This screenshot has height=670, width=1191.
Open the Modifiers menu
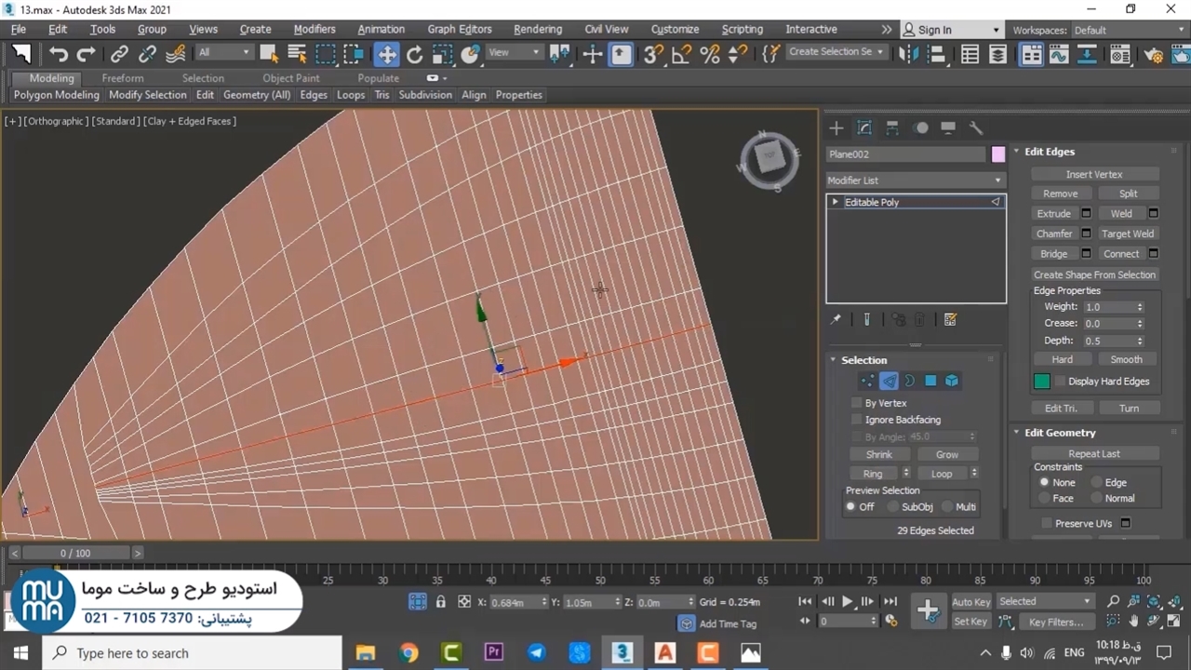tap(314, 30)
